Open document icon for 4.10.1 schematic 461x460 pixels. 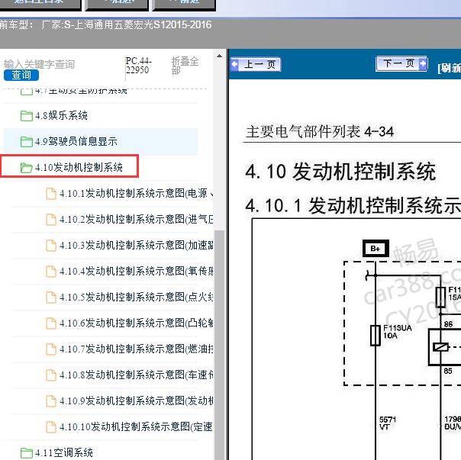point(51,194)
